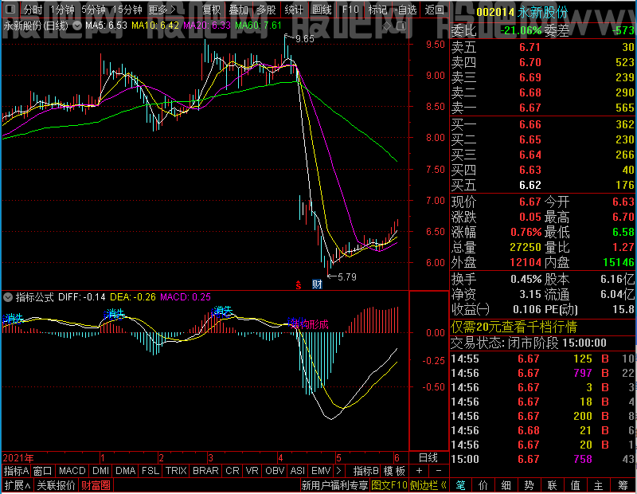Open 财富圈 tab
Screen dimensions: 637x494
[96, 485]
